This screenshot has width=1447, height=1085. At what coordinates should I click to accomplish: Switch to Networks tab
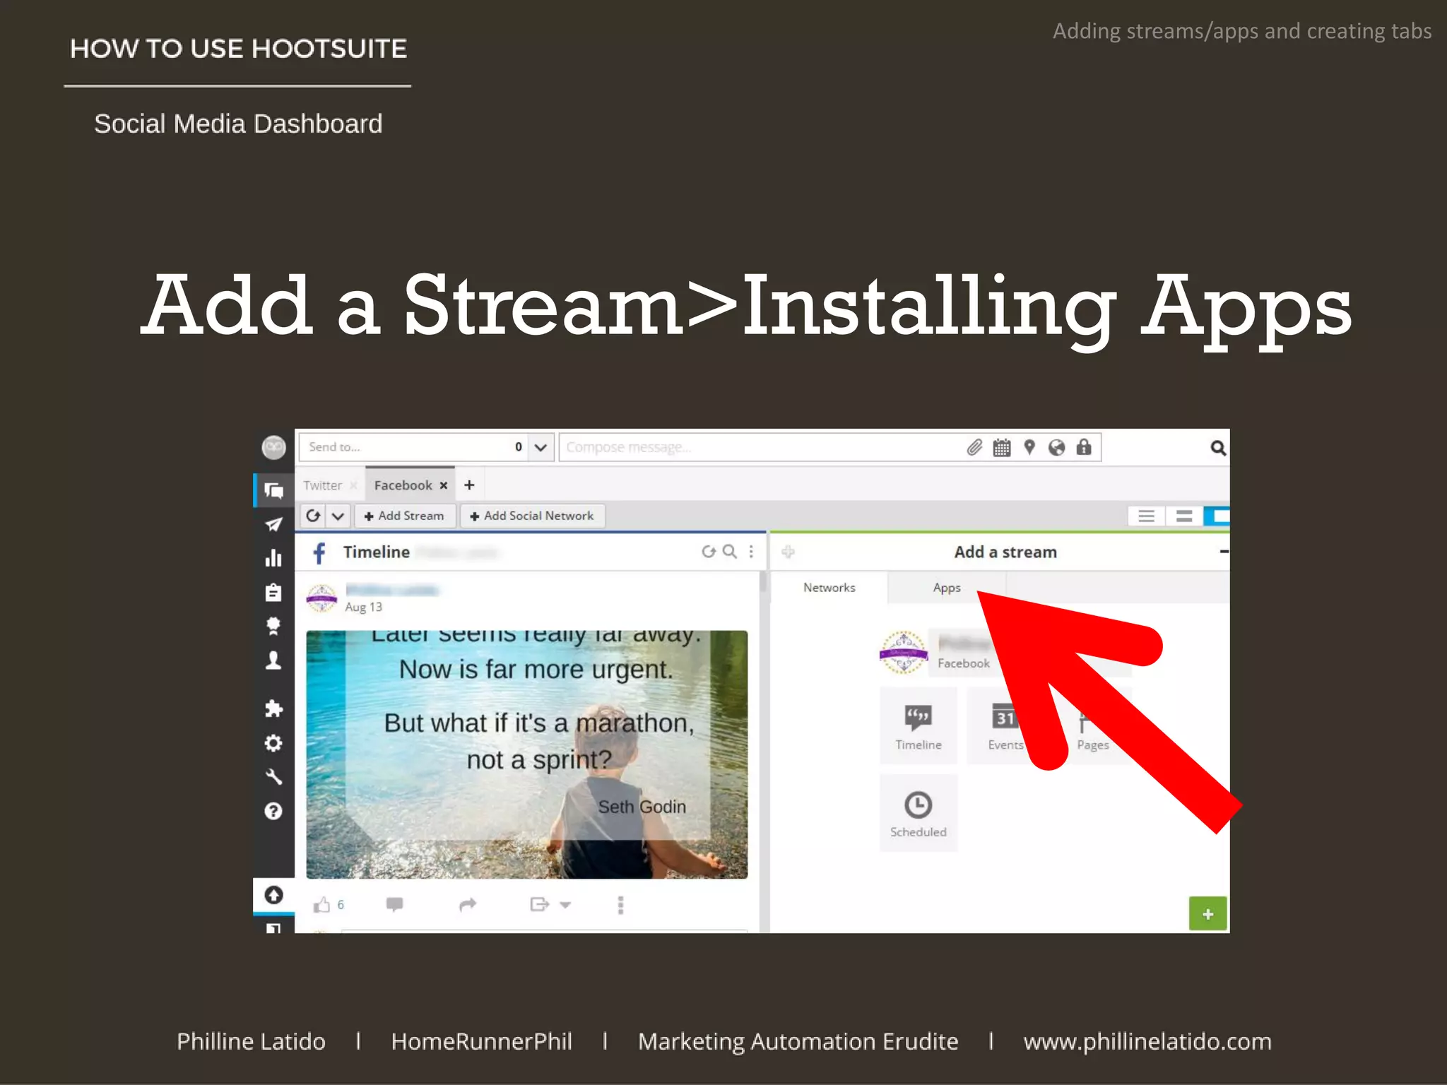[x=829, y=588]
